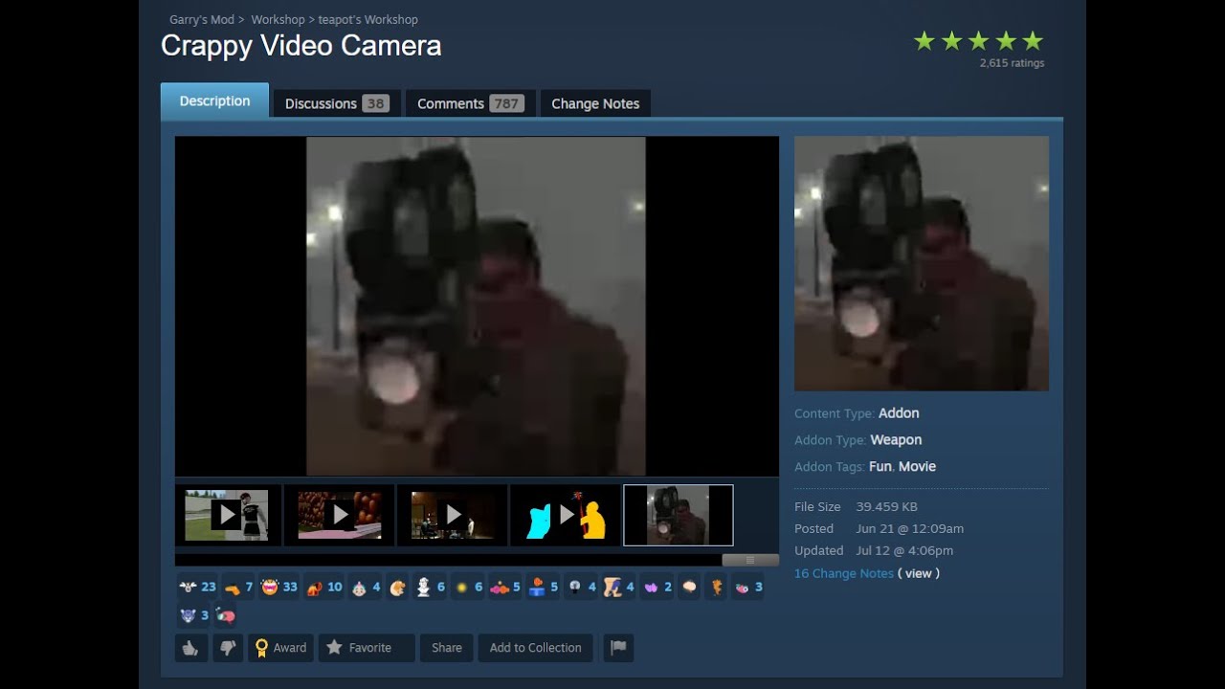The image size is (1225, 689).
Task: Open the Comments tab
Action: coord(471,103)
